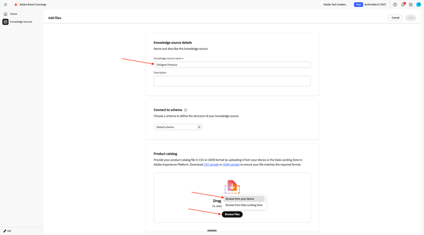
Task: Open the help question mark icon
Action: pos(395,5)
